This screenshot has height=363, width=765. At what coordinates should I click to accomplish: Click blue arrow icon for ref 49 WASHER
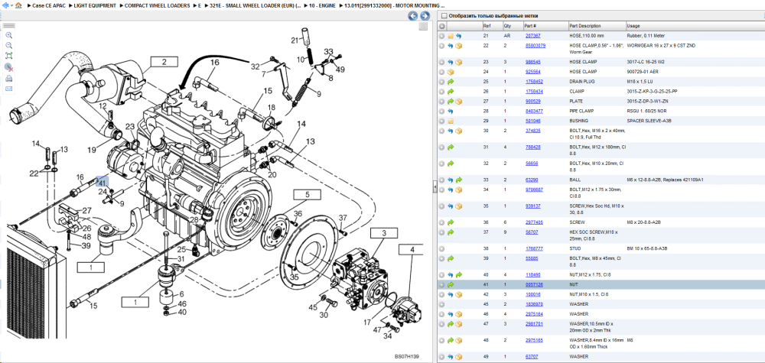pos(451,357)
